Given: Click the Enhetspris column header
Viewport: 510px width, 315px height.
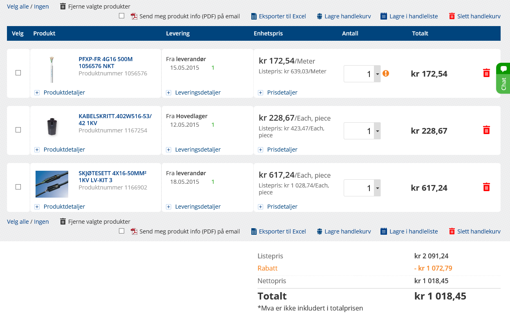Looking at the screenshot, I should click(268, 33).
